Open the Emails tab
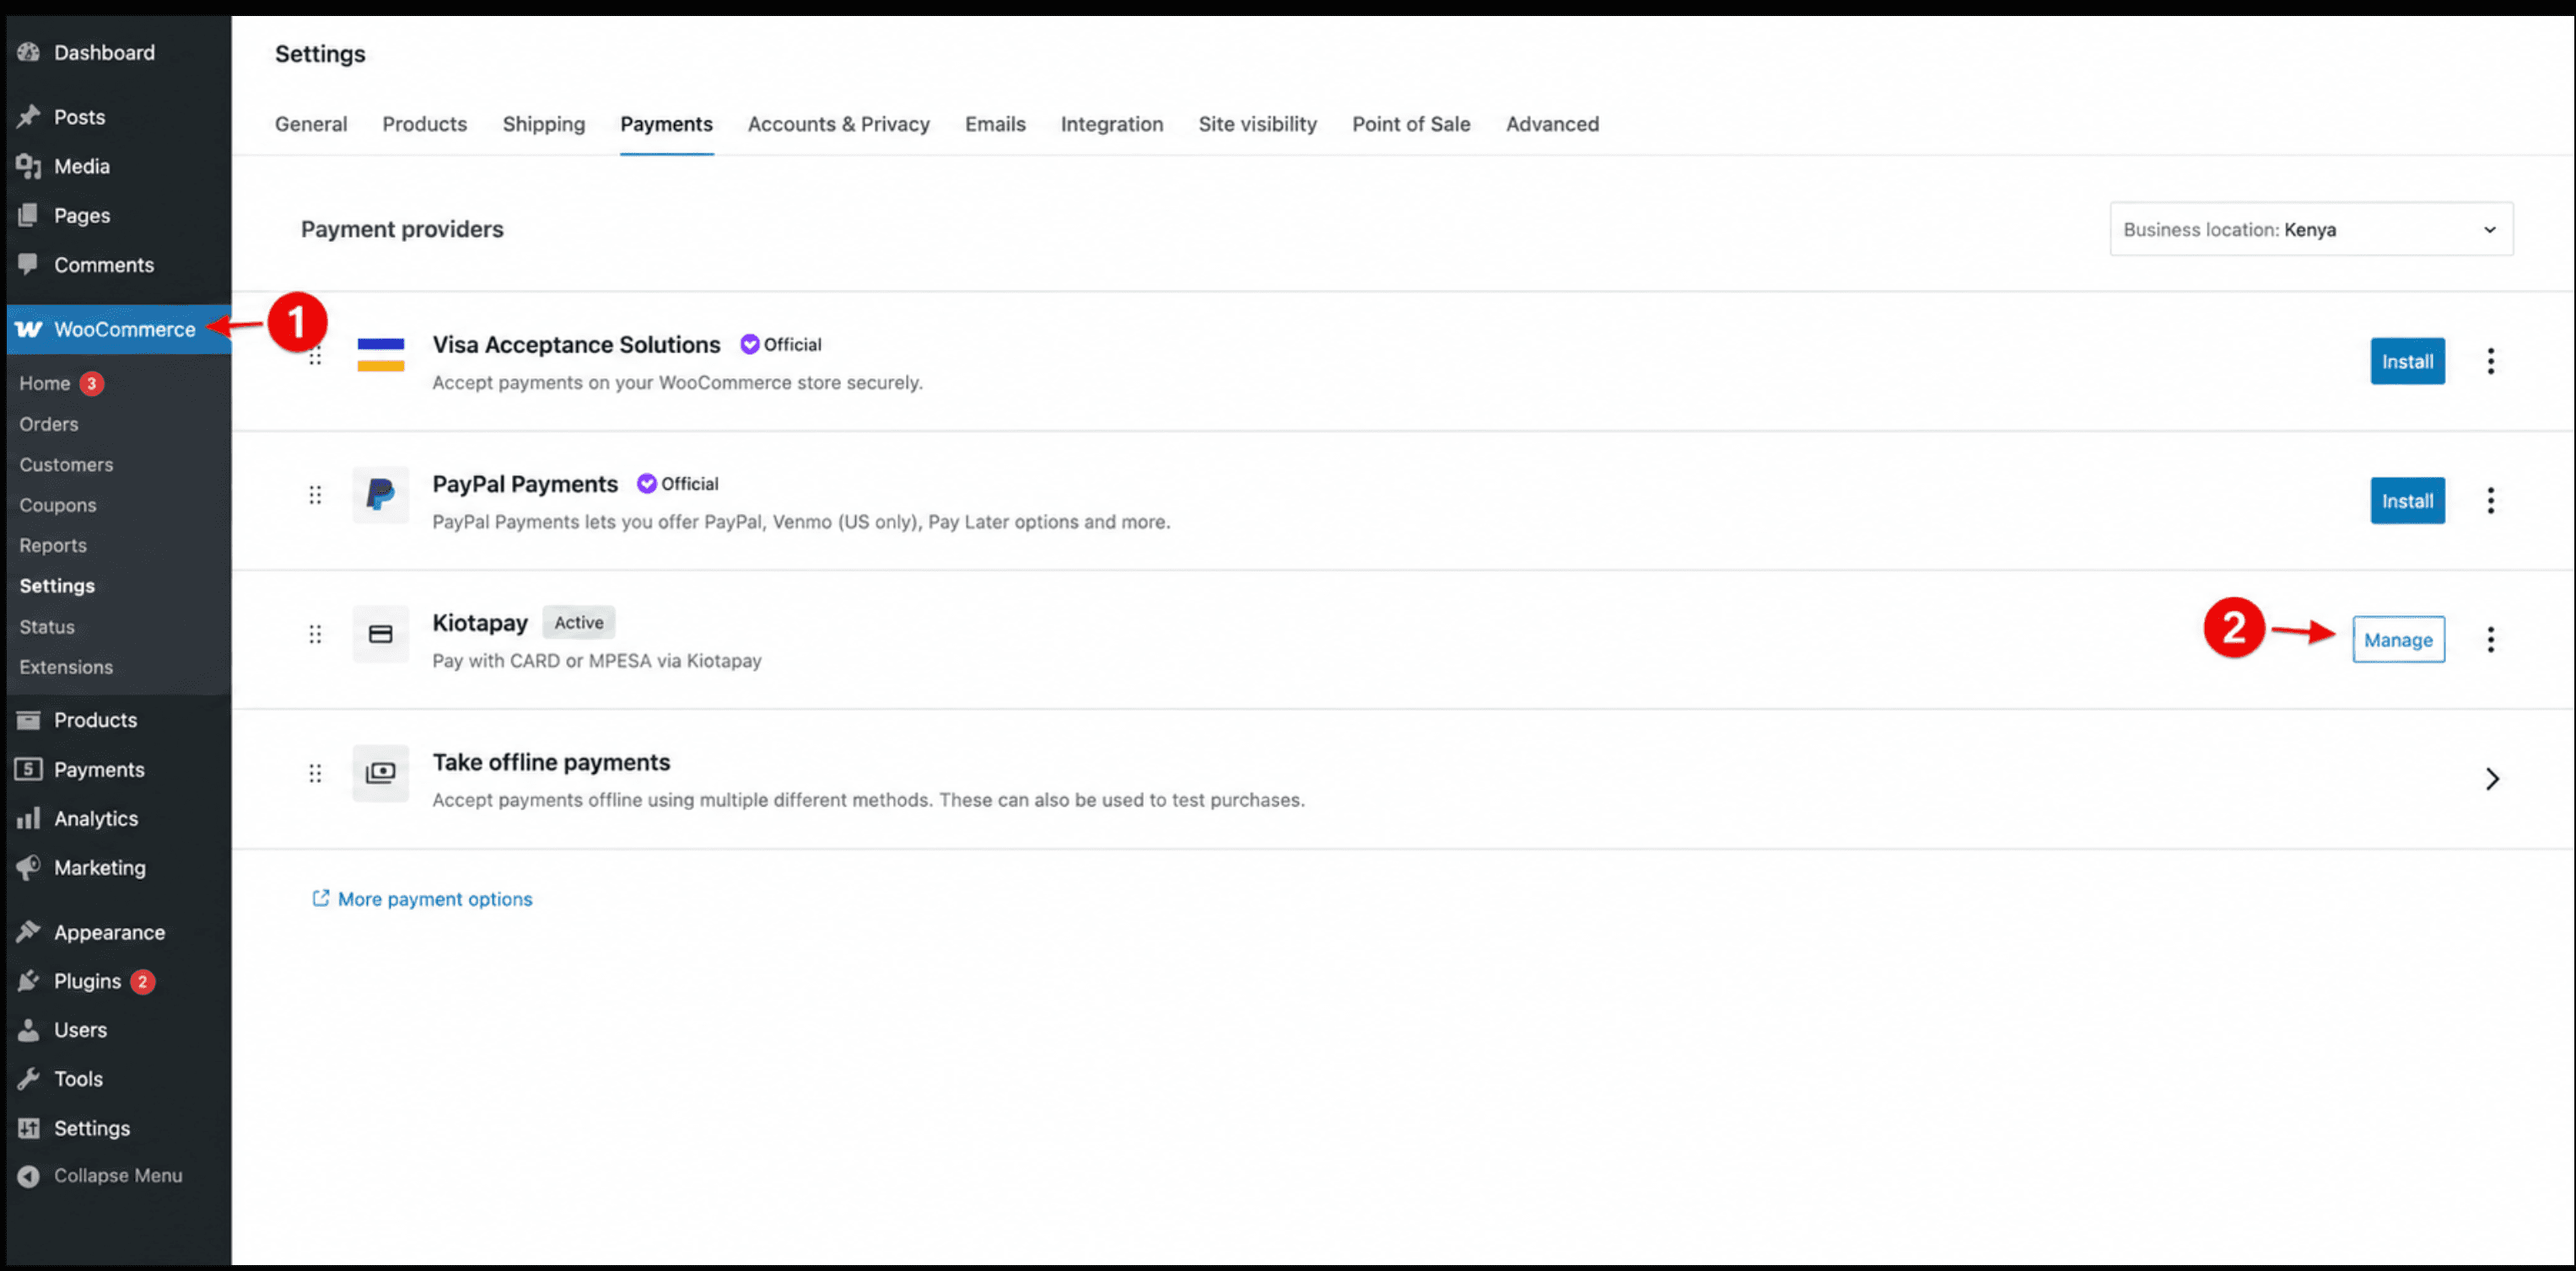Image resolution: width=2576 pixels, height=1271 pixels. [995, 124]
